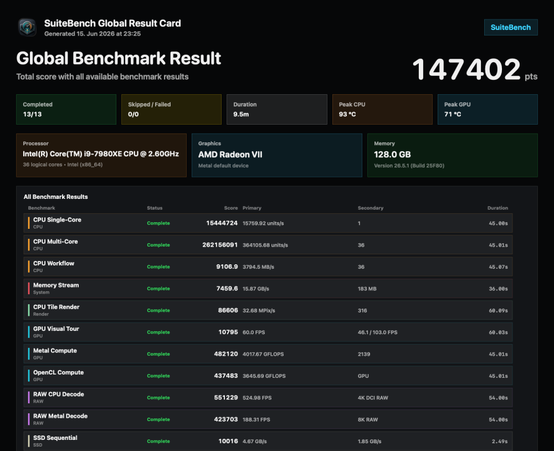Click the SSD Sequential score 10016
The height and width of the screenshot is (451, 554).
point(228,441)
